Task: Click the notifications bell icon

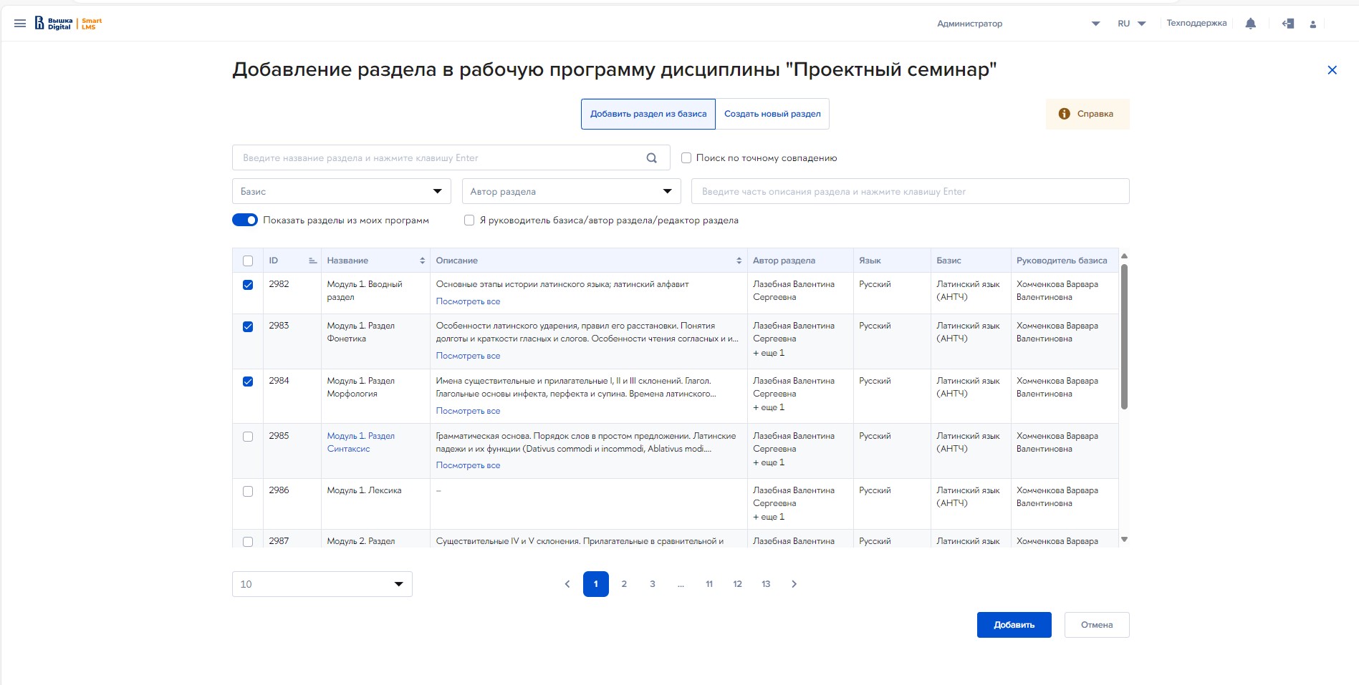Action: tap(1250, 24)
